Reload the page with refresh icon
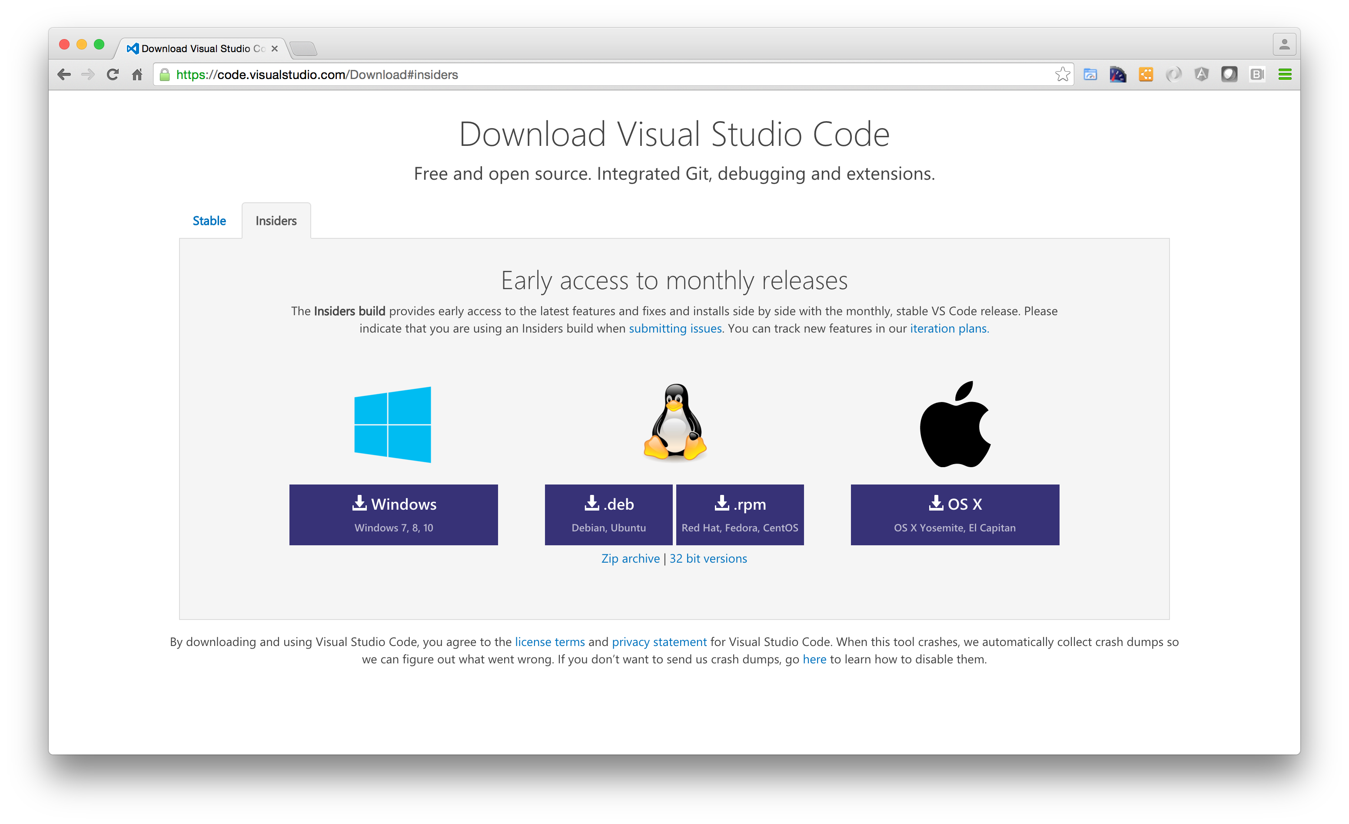This screenshot has width=1349, height=824. tap(113, 74)
